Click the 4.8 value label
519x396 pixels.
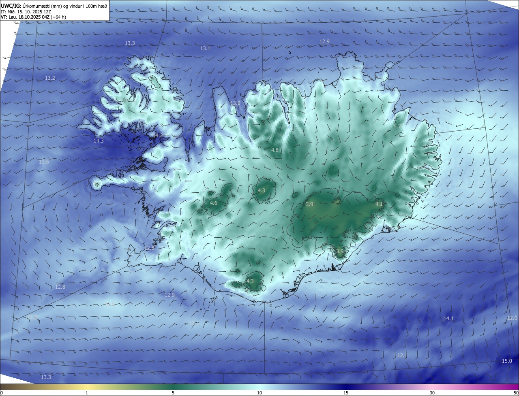[x=275, y=150]
